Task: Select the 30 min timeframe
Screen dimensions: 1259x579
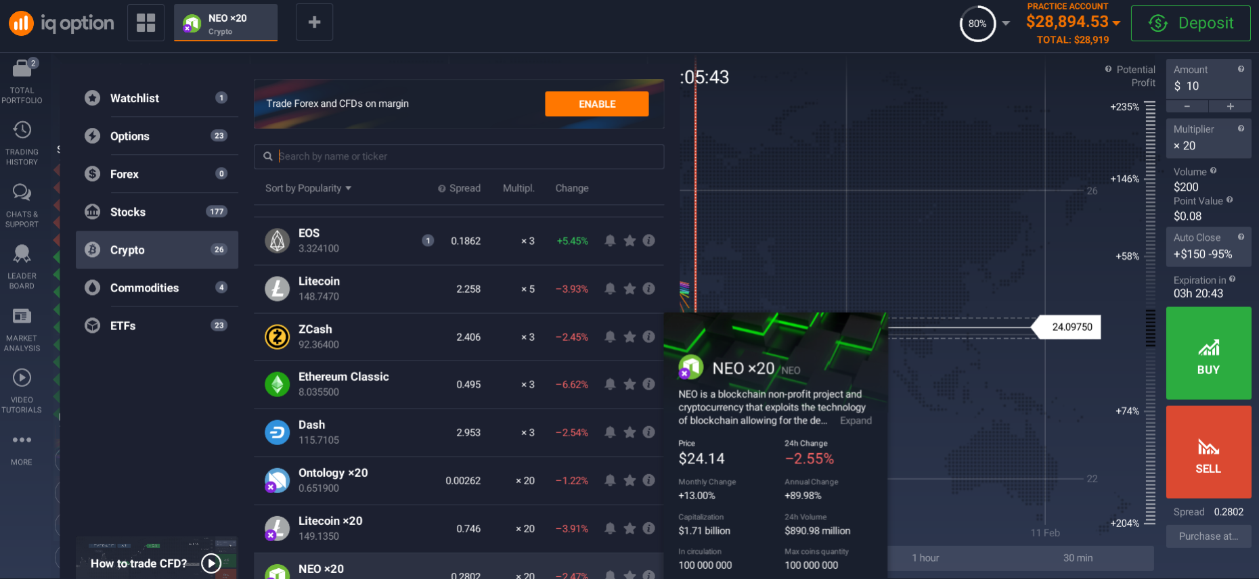Action: click(1078, 558)
